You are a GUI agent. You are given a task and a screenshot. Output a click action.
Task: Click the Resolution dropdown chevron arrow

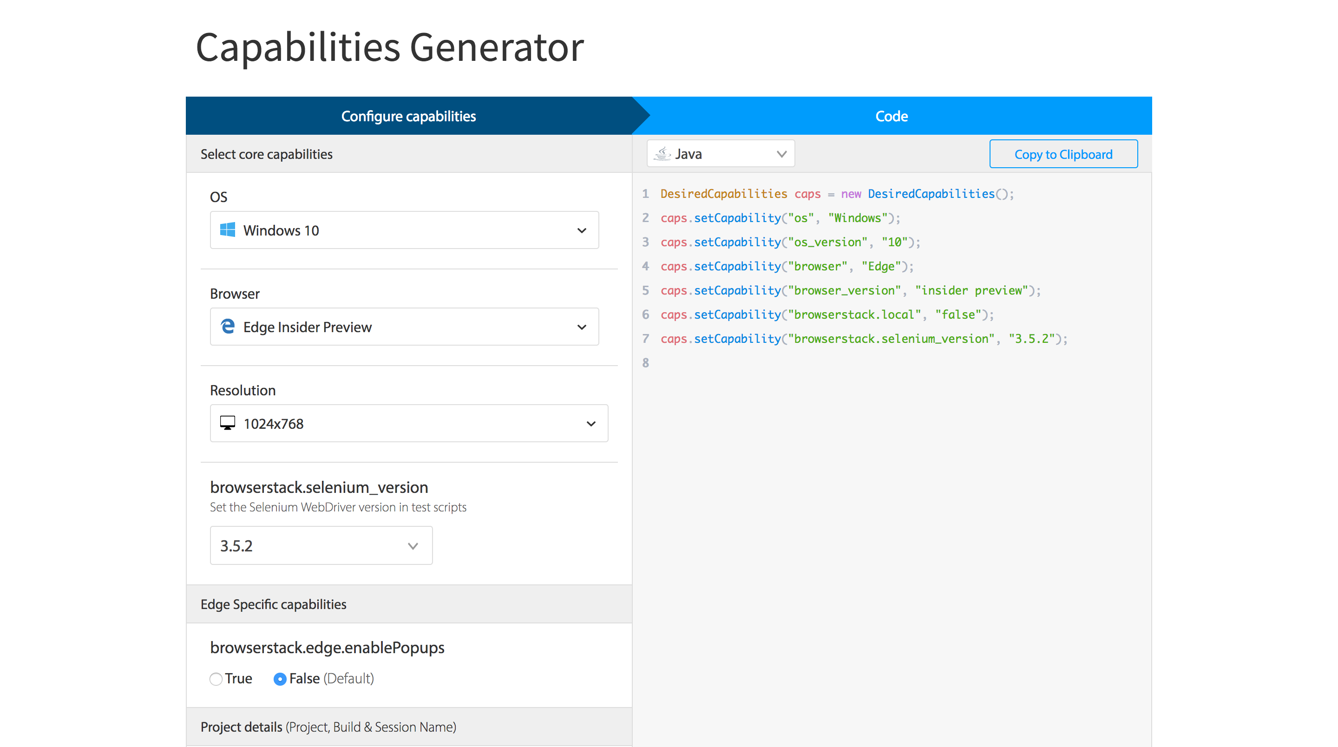click(x=590, y=423)
